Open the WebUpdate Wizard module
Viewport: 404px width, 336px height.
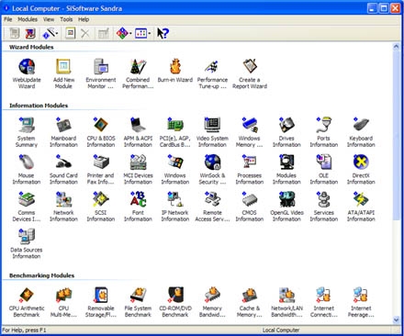point(27,73)
